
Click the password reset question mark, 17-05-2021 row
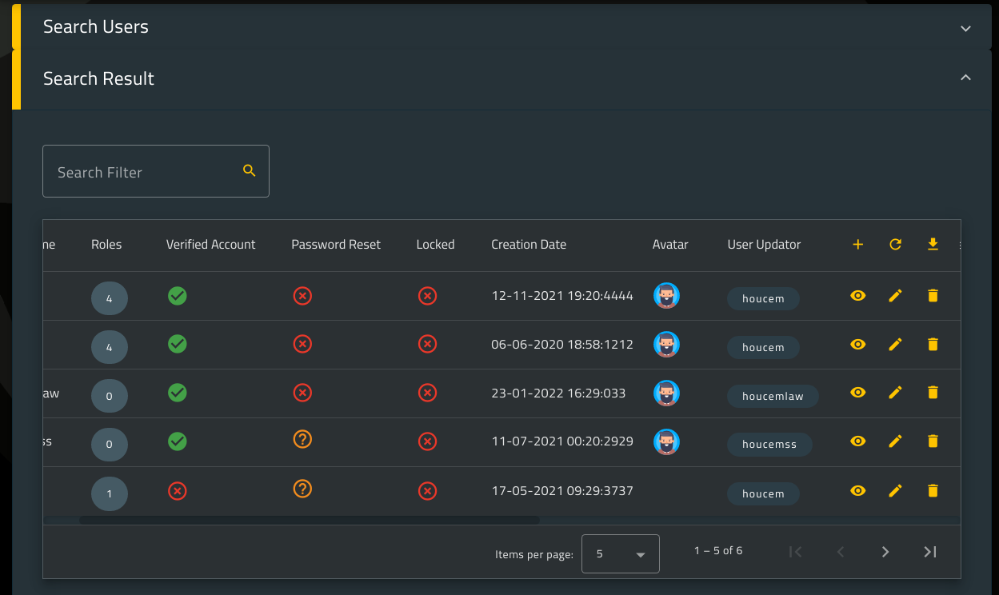coord(302,489)
